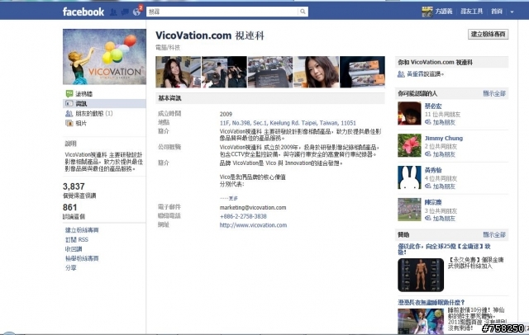Click the Photos tab icon
Screen dimensions: 529x335
69,123
